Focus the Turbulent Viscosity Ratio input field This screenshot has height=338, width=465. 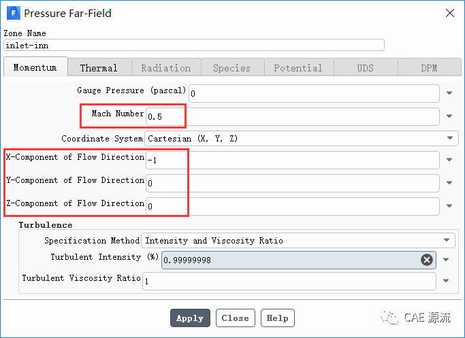[289, 281]
